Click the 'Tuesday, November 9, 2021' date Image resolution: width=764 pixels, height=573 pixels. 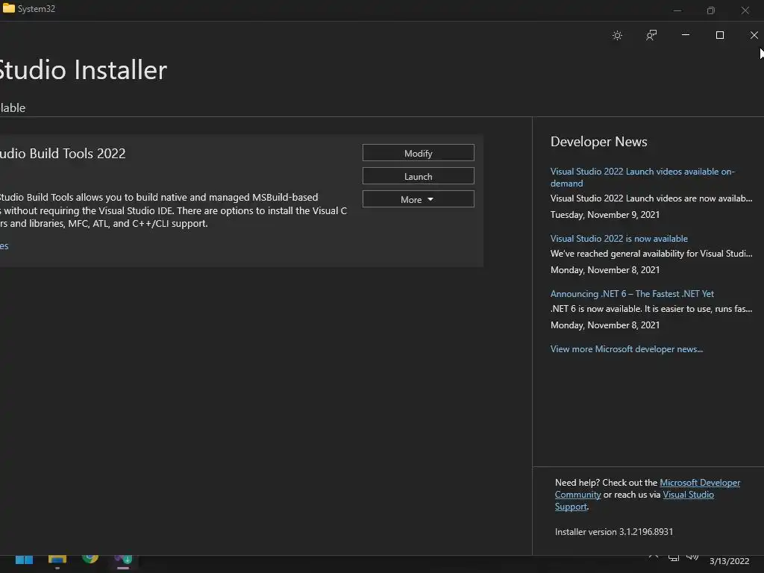point(604,214)
